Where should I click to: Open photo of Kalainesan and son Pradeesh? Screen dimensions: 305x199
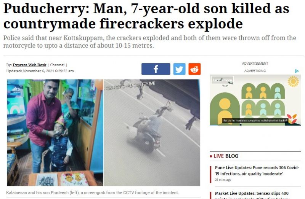click(x=55, y=132)
